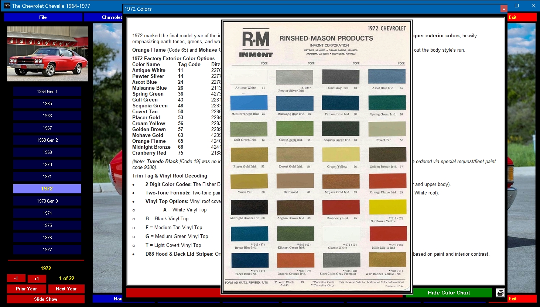Click the Prior Year button
The width and height of the screenshot is (540, 307).
[x=27, y=289]
